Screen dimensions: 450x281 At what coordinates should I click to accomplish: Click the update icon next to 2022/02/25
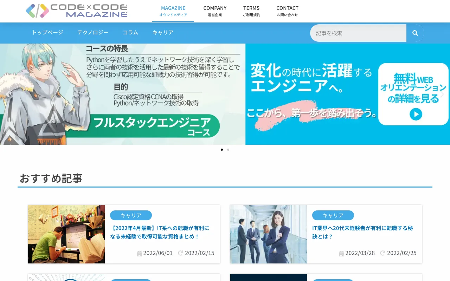point(382,253)
